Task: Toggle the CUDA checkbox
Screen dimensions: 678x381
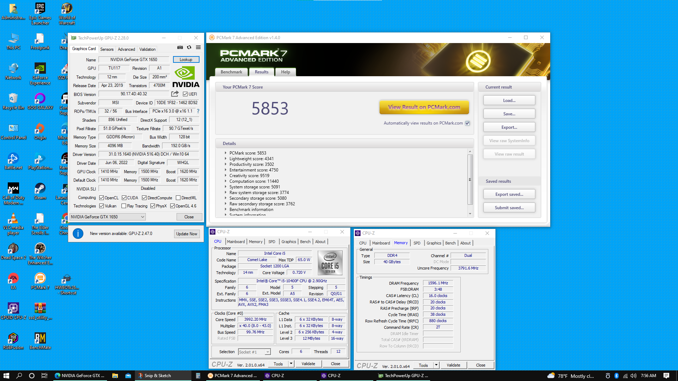Action: pos(124,198)
